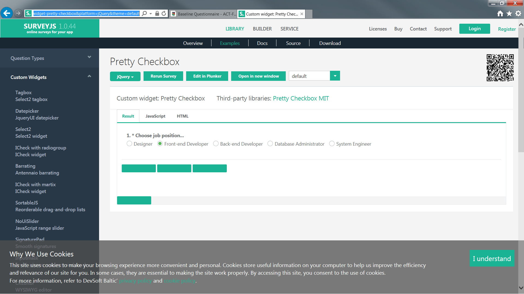Open the Pretty Checkbox MIT library link
The image size is (524, 294).
coord(301,98)
